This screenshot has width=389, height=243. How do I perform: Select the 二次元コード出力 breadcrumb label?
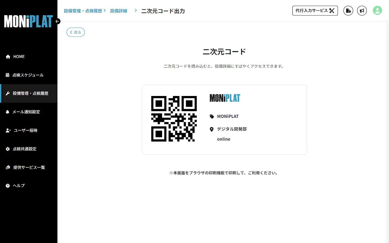point(163,11)
